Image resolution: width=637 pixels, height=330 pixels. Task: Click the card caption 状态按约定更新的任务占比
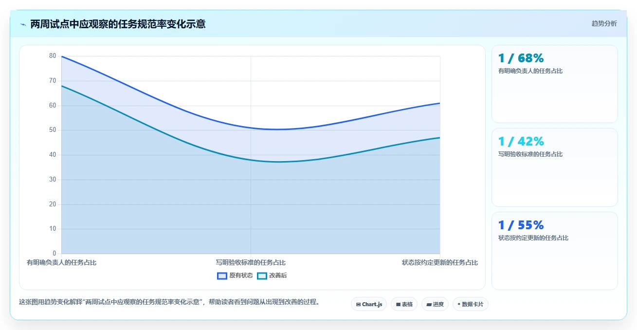coord(533,238)
